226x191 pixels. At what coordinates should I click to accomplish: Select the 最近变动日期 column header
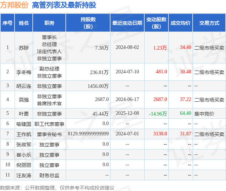tap(127, 23)
